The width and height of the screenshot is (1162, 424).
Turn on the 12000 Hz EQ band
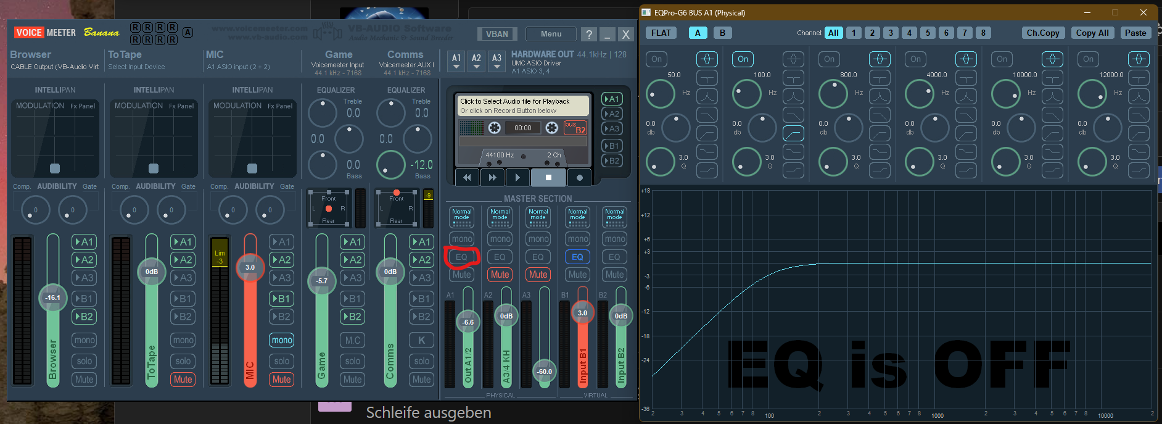coord(1089,59)
